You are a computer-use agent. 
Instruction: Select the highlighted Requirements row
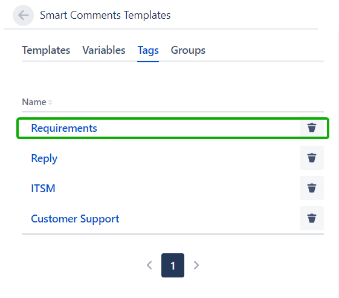pos(173,128)
